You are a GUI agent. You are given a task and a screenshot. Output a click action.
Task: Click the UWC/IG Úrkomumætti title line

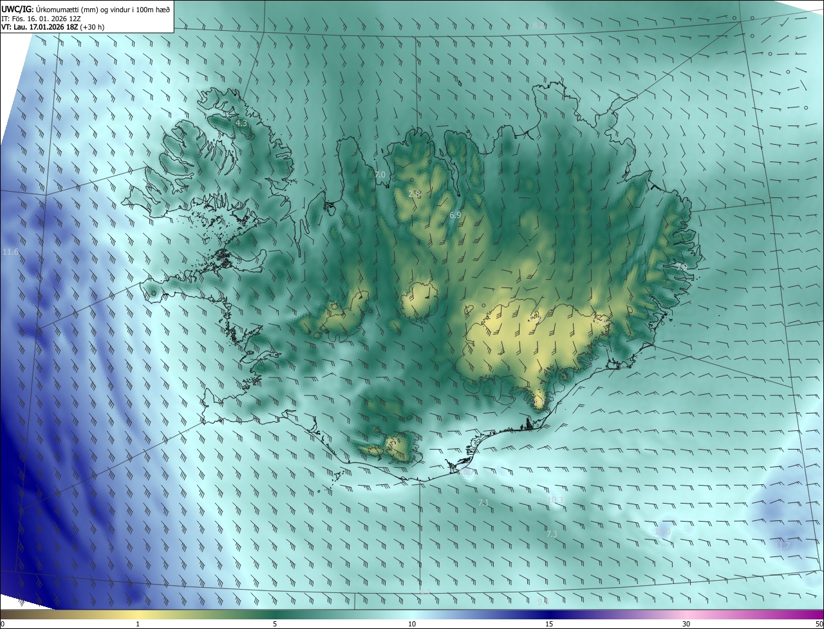pos(86,9)
